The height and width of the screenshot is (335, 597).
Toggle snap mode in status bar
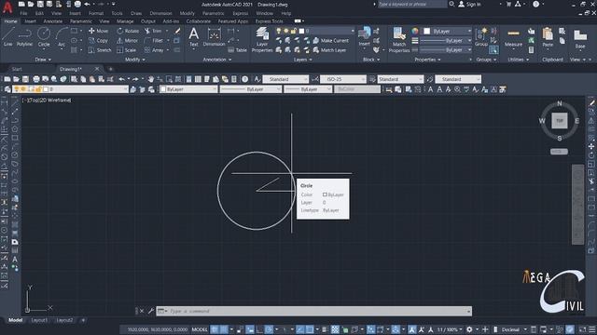coord(224,329)
